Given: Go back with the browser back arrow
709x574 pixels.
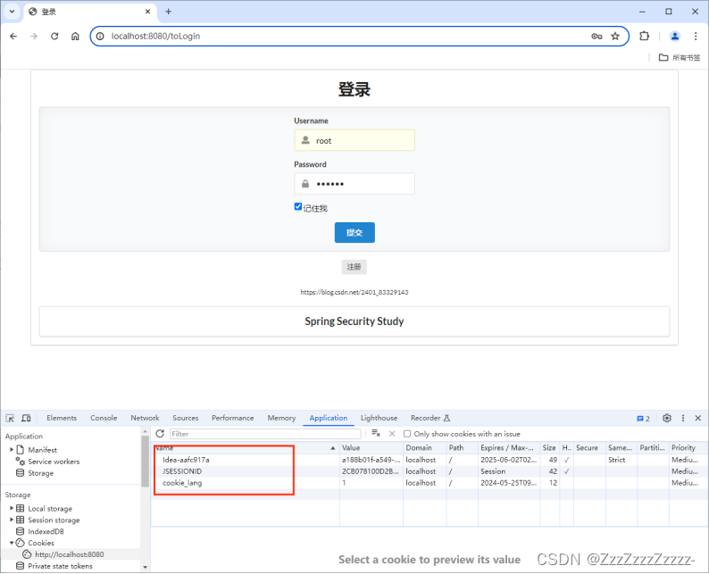Looking at the screenshot, I should [x=13, y=37].
